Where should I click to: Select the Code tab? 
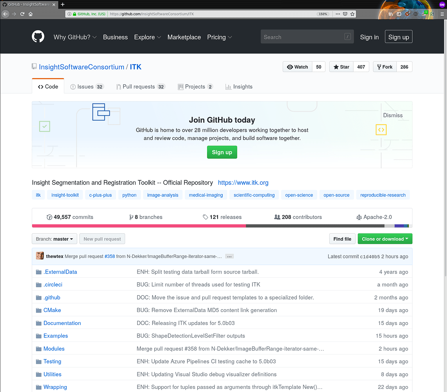tap(48, 86)
